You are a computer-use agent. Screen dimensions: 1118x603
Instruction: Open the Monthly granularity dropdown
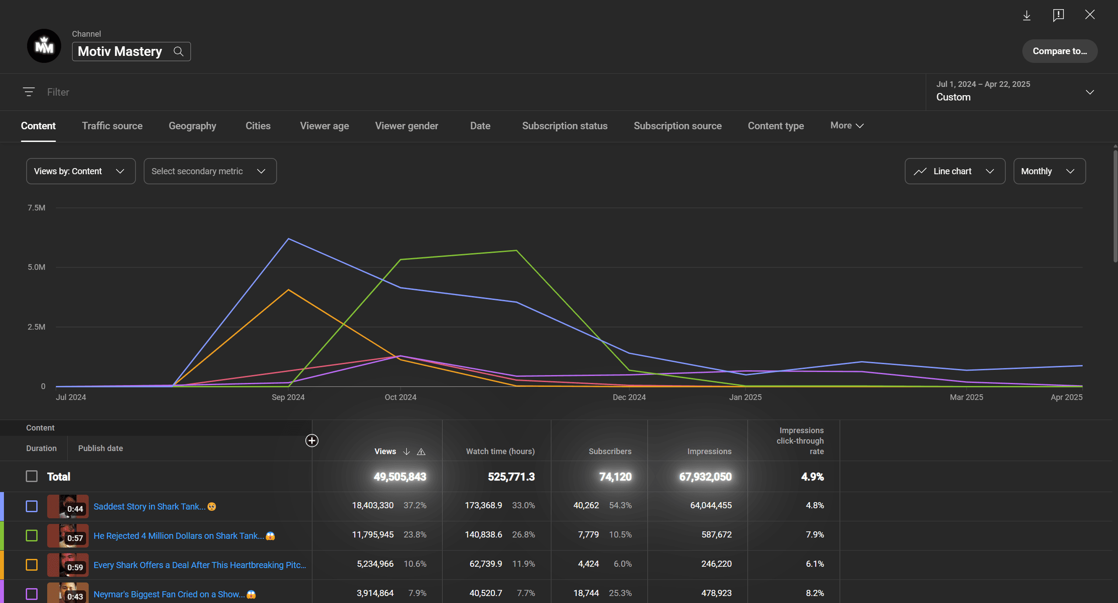pyautogui.click(x=1049, y=171)
